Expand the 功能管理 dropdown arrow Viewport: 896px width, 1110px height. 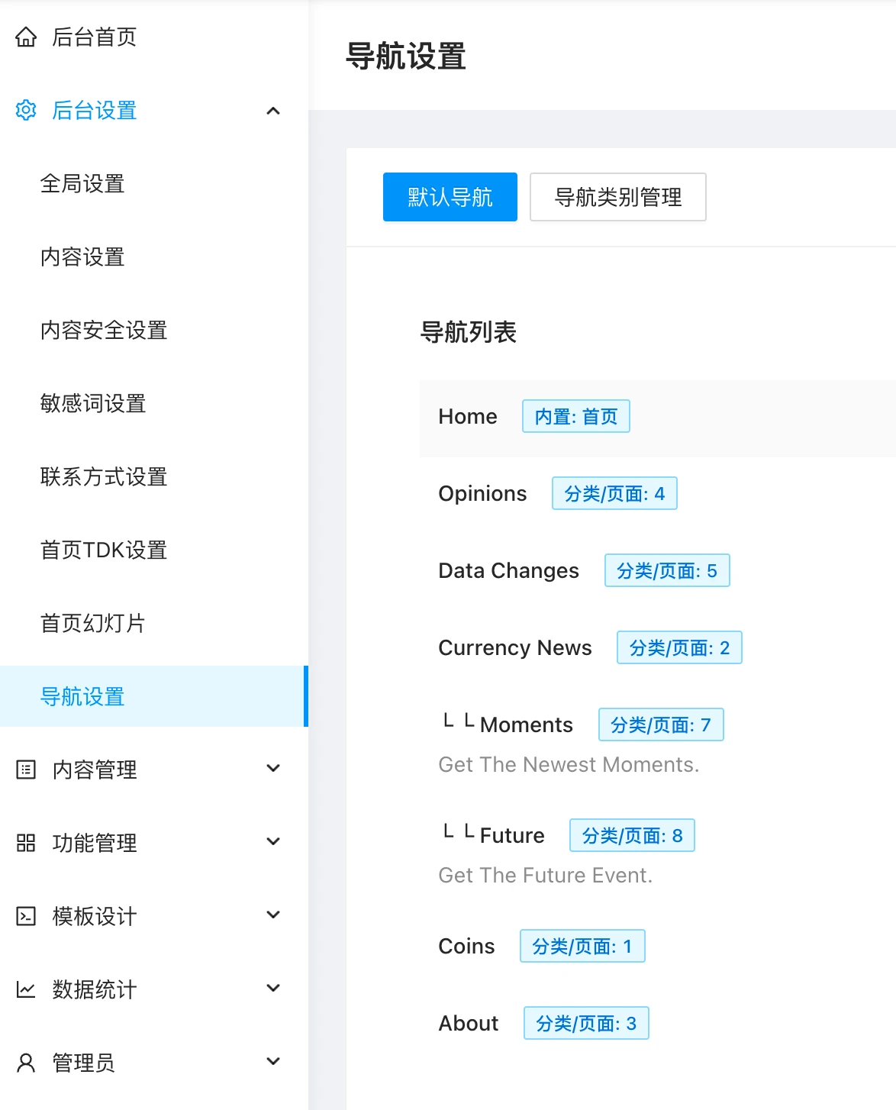coord(273,842)
